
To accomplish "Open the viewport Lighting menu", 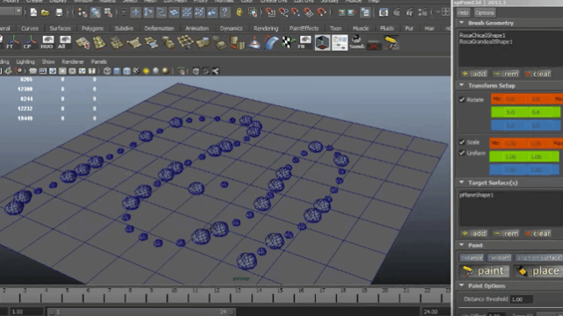I will click(26, 61).
